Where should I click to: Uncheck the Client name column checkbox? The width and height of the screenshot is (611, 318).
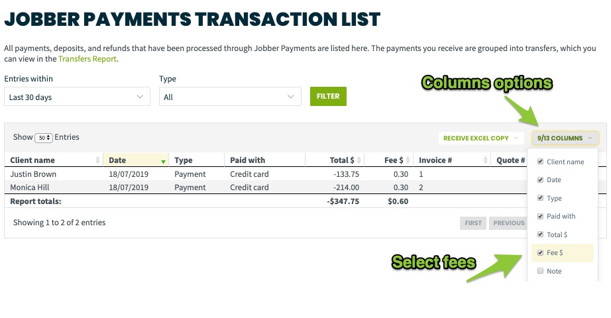click(x=541, y=162)
